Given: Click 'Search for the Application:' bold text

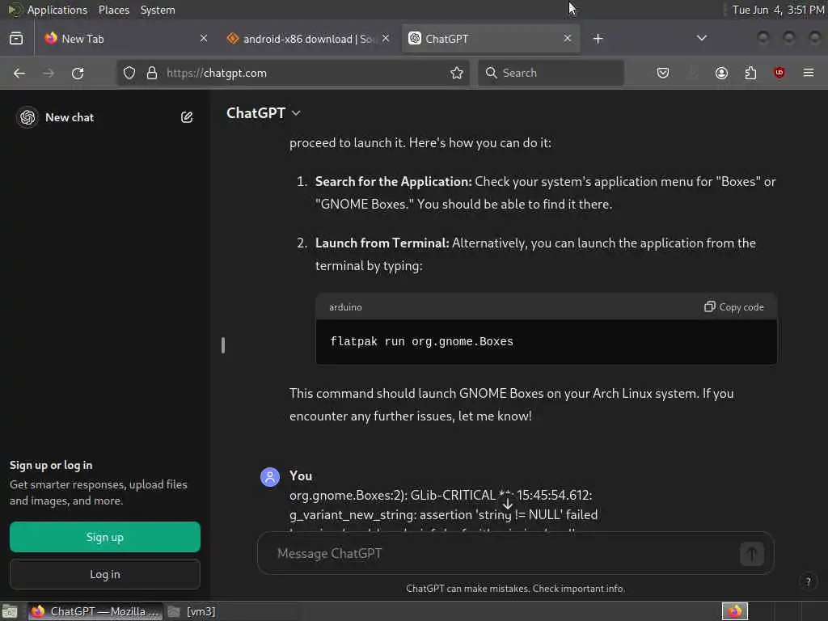Looking at the screenshot, I should click(x=394, y=182).
